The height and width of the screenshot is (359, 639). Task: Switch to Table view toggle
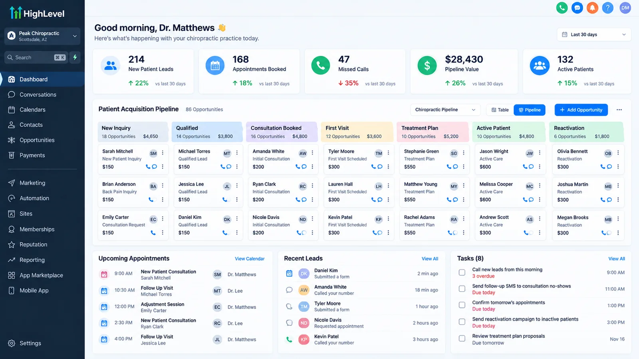click(x=500, y=110)
